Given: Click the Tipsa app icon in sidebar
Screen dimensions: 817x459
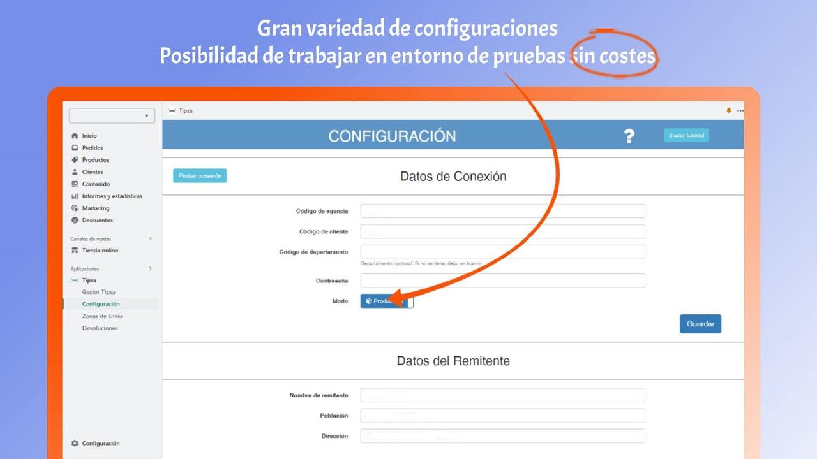Looking at the screenshot, I should point(75,280).
